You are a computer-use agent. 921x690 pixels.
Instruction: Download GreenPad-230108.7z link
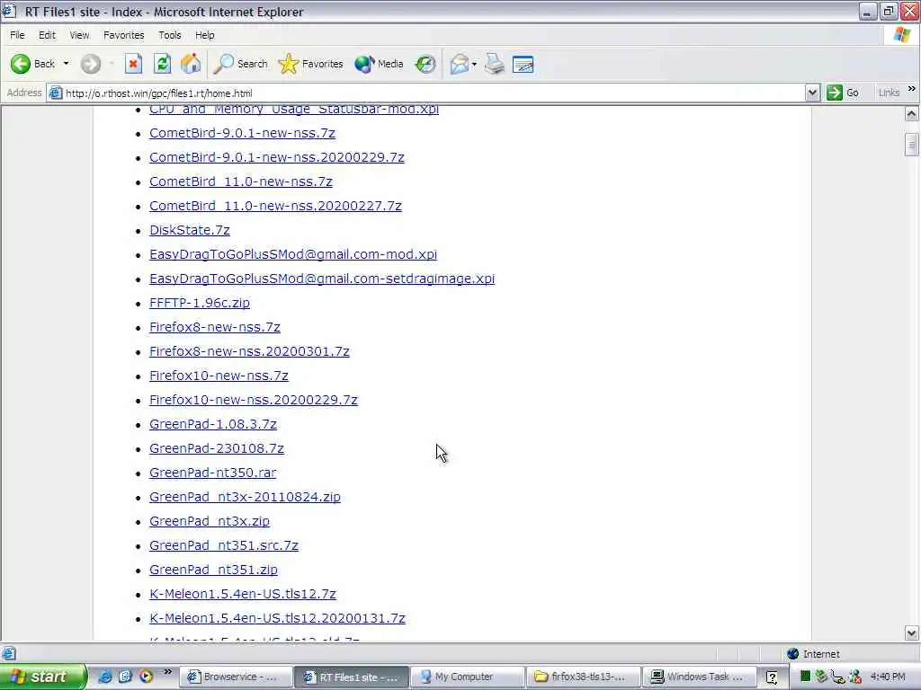pyautogui.click(x=216, y=448)
